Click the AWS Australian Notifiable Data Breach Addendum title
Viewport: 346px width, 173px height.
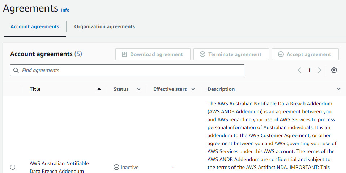pos(59,167)
